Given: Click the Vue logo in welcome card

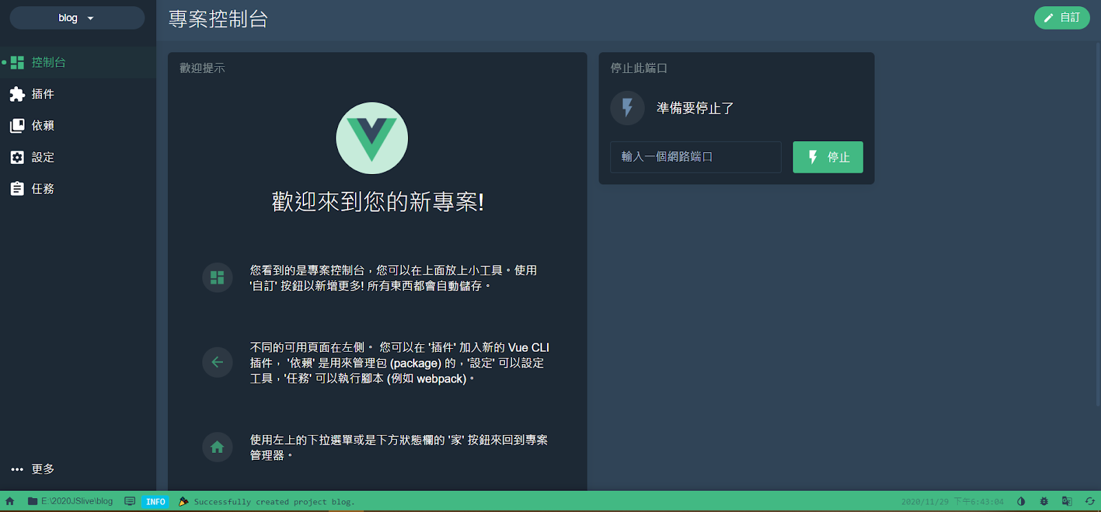Looking at the screenshot, I should point(372,138).
